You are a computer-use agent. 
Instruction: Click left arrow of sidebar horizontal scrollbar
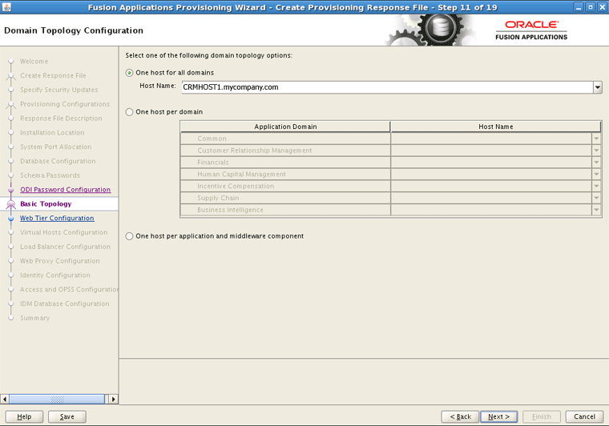(x=5, y=399)
